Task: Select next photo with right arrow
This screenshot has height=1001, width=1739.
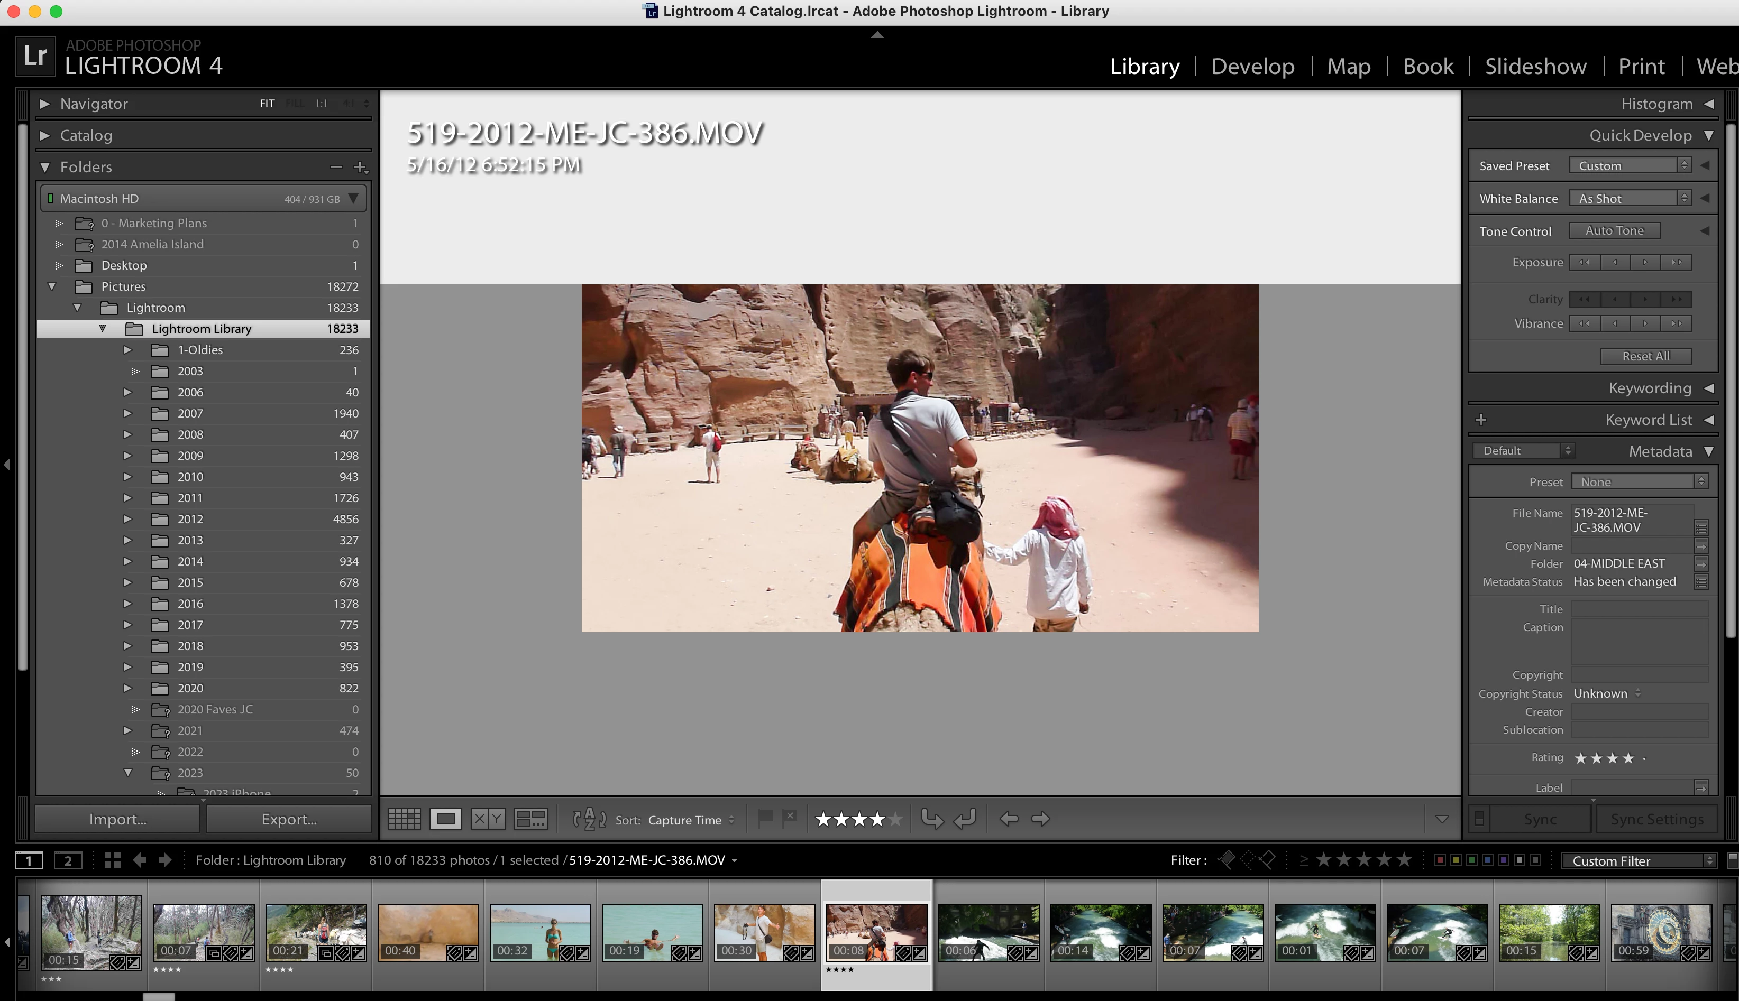Action: point(1041,819)
